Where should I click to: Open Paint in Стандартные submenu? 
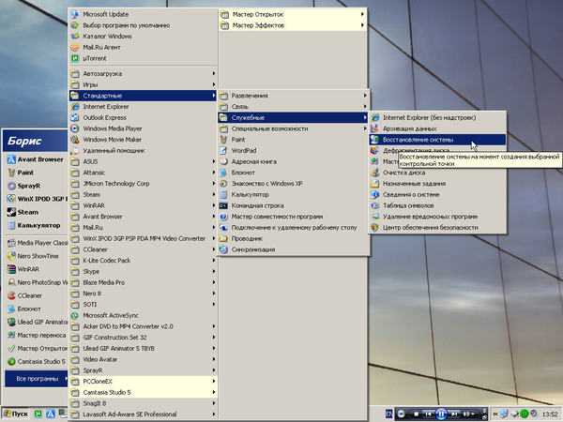tap(294, 140)
